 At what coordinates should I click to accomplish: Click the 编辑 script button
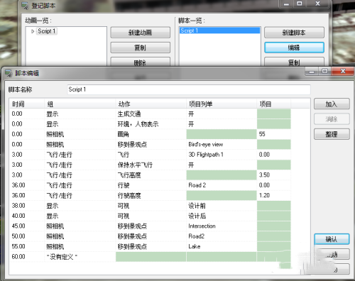point(294,48)
